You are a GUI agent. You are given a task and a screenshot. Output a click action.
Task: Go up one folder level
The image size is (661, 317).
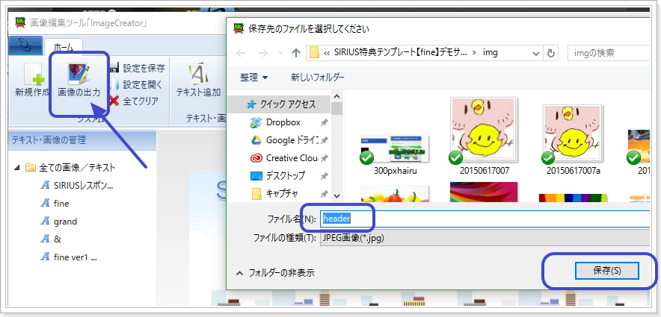click(296, 53)
